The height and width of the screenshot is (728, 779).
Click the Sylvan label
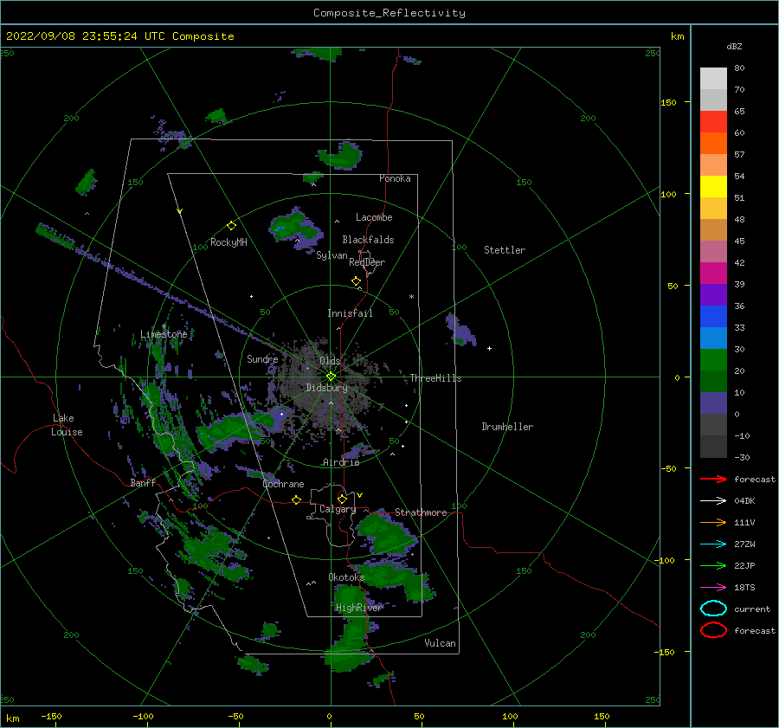coord(332,255)
